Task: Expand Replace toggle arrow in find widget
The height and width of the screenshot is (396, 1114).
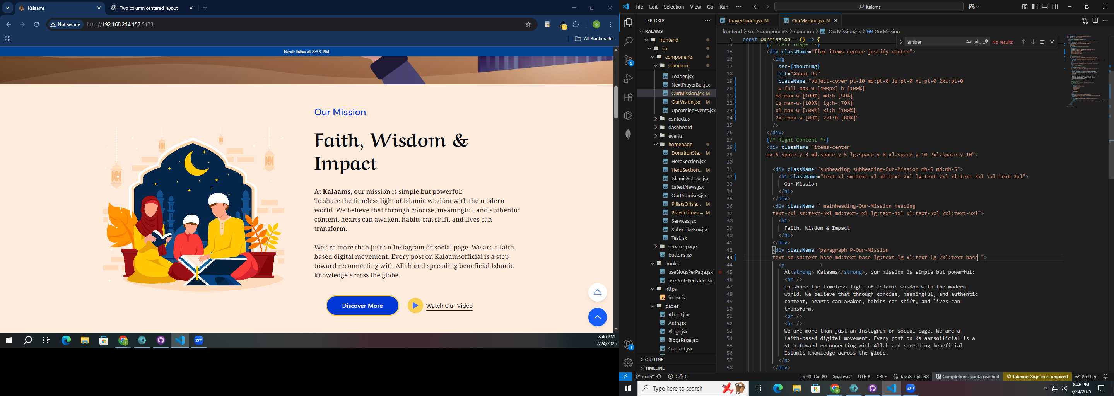Action: [x=901, y=42]
